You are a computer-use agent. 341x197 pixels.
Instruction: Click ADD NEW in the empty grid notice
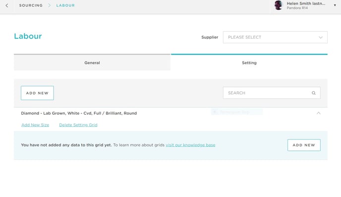(304, 145)
